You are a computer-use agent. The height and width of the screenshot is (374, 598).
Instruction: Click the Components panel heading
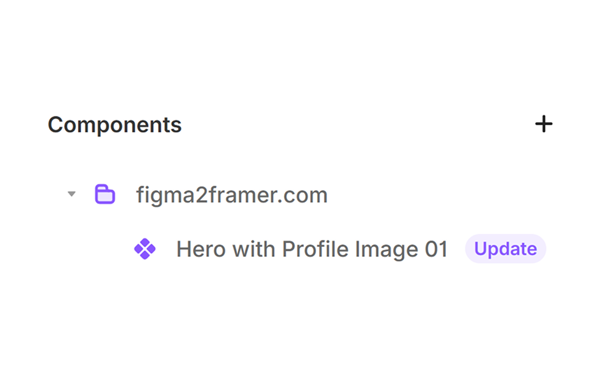[x=115, y=124]
